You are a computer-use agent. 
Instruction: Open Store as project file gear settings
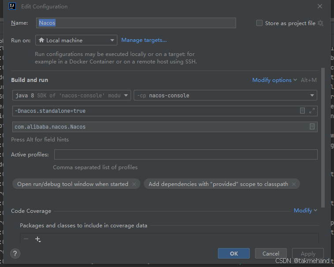coord(320,23)
